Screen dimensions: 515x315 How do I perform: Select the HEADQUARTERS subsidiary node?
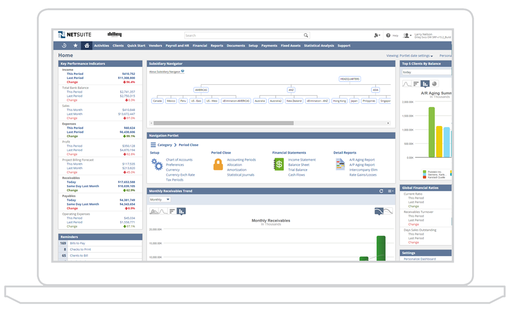[350, 79]
